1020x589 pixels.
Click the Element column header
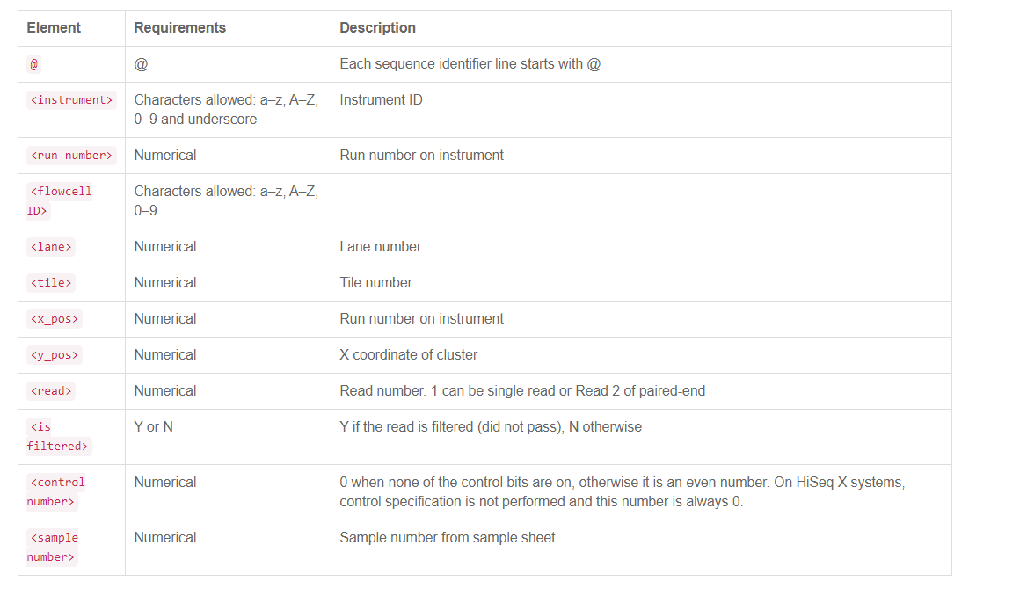tap(54, 28)
